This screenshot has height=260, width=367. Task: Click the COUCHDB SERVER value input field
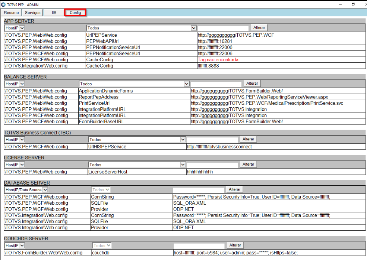pyautogui.click(x=199, y=246)
